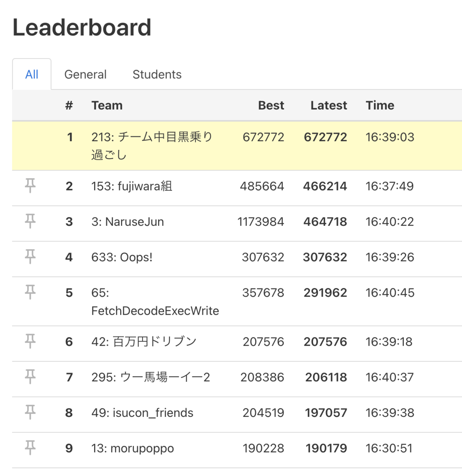
Task: Pin the isucon_friends team row
Action: [x=30, y=412]
